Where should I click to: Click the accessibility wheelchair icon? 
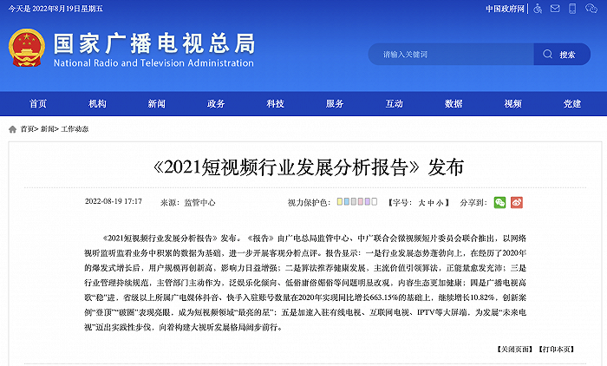click(x=538, y=9)
